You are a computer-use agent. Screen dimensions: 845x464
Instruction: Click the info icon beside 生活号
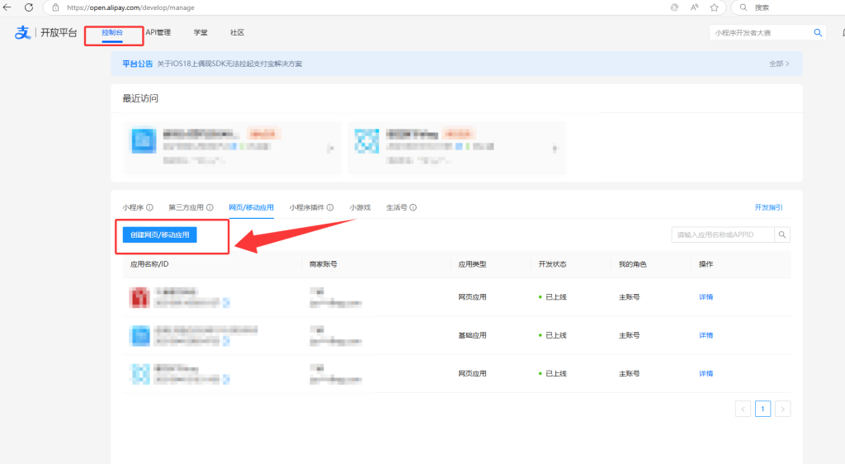point(413,208)
